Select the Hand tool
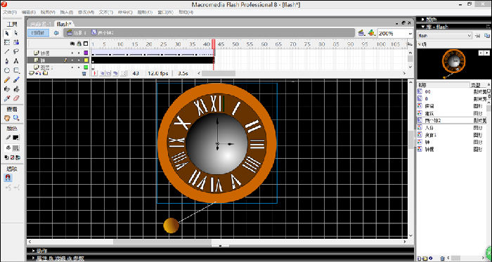 (x=7, y=118)
